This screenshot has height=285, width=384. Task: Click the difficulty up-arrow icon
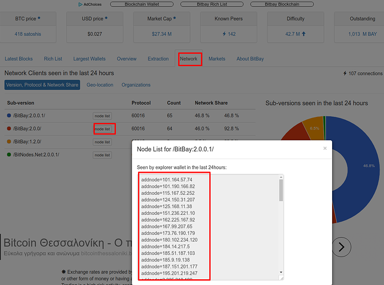coord(304,34)
